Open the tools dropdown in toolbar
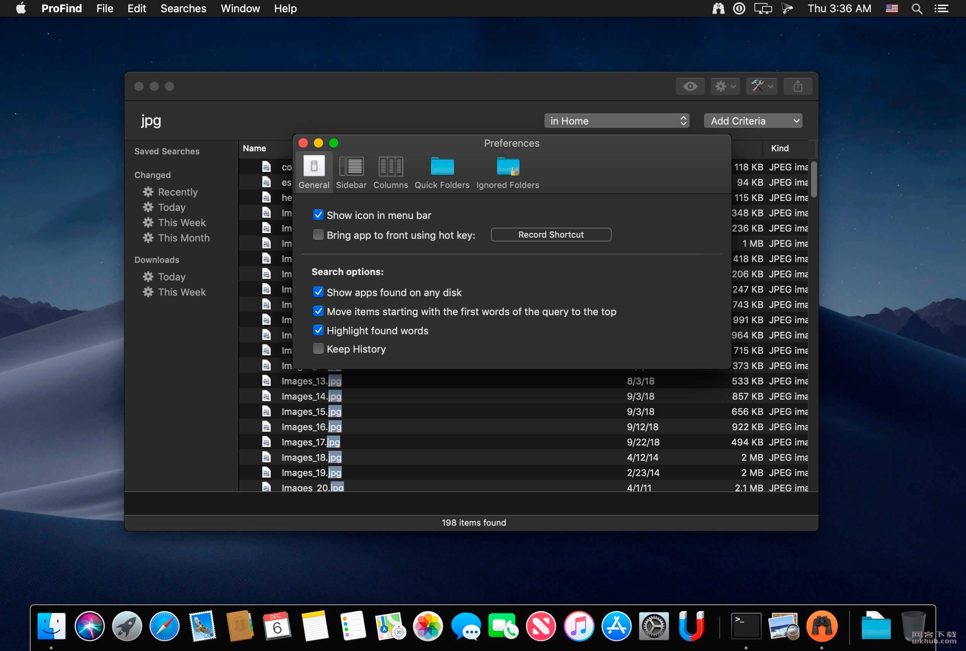 (761, 86)
